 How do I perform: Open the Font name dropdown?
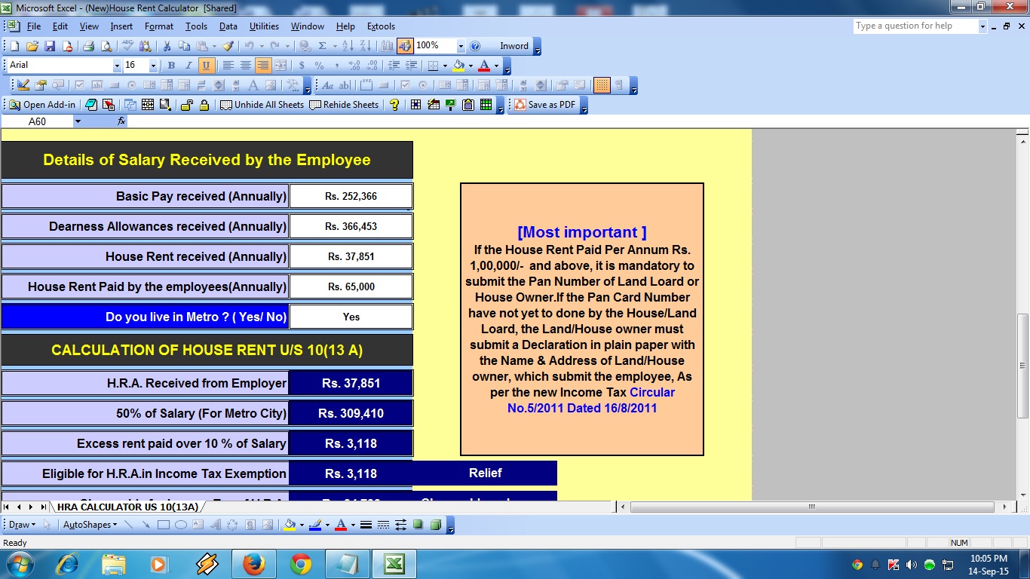click(118, 65)
